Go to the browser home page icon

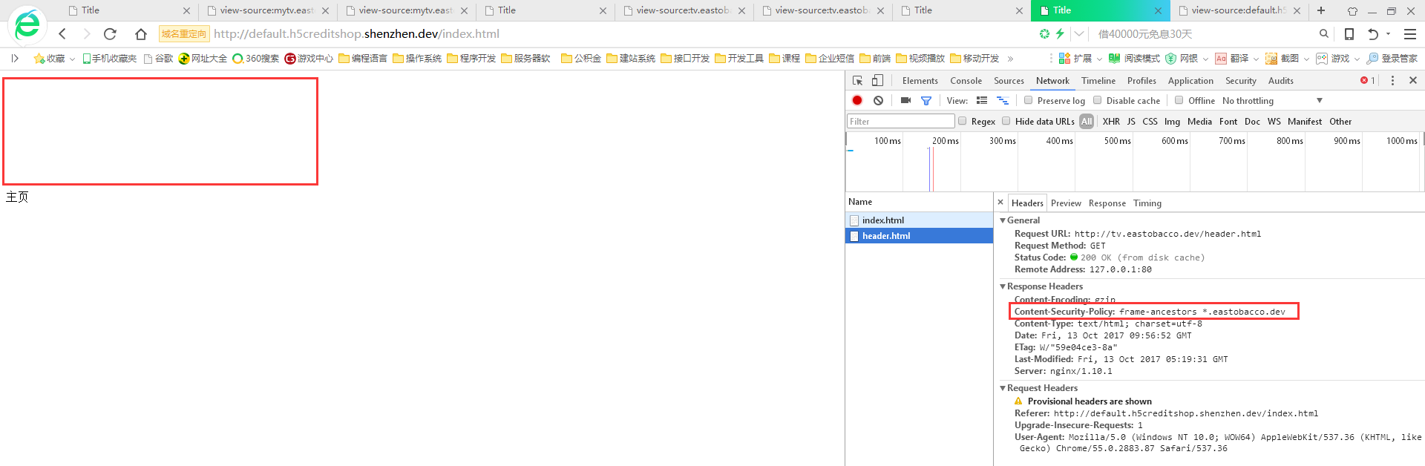(x=140, y=33)
